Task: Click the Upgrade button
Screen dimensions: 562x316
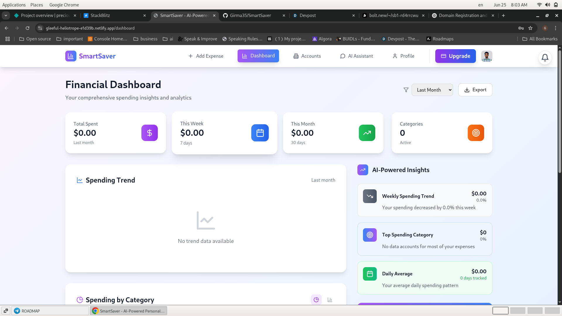Action: 455,56
